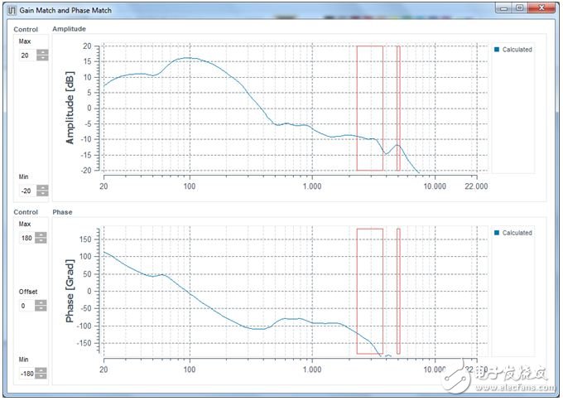This screenshot has height=401, width=563.
Task: Increase the Amplitude Min value with up arrow
Action: click(42, 186)
